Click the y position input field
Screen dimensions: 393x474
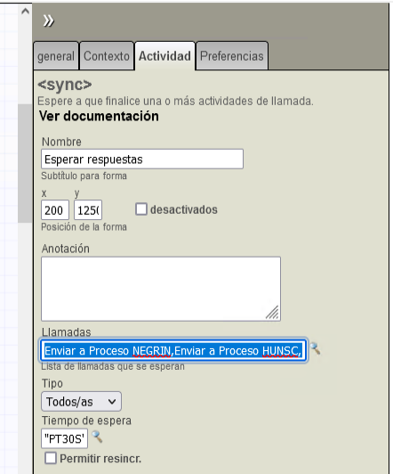tap(88, 209)
